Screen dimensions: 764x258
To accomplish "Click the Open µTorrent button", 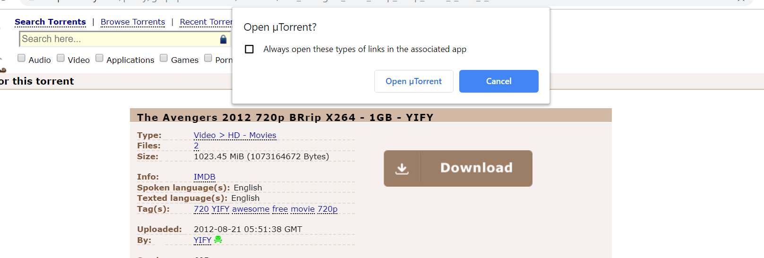I will click(413, 81).
